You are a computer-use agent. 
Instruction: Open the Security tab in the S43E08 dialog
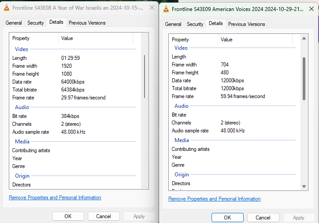click(36, 23)
